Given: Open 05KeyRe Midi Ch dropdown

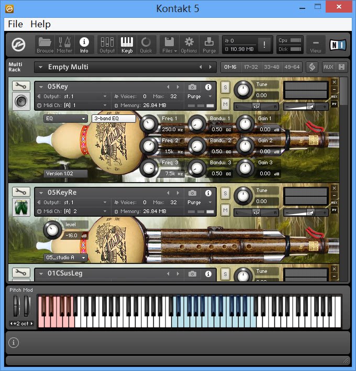Looking at the screenshot, I should pos(105,211).
